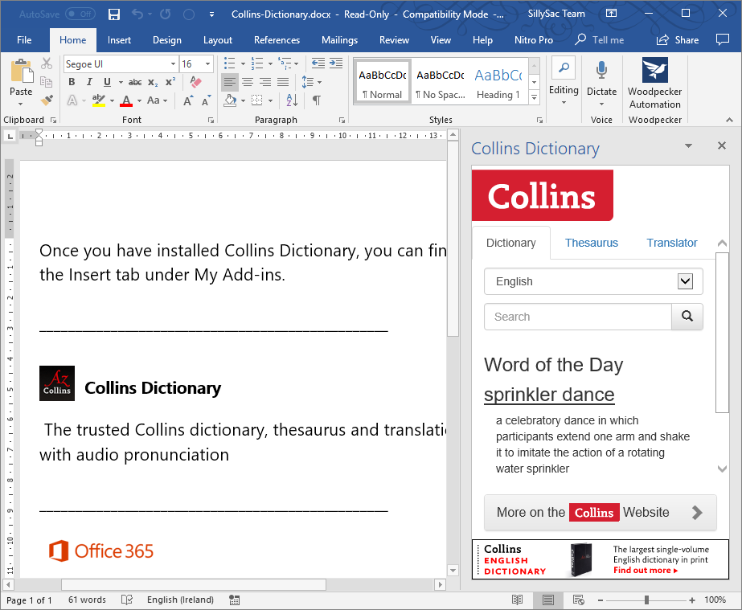742x610 pixels.
Task: Switch to Read Mode view icon
Action: [518, 600]
